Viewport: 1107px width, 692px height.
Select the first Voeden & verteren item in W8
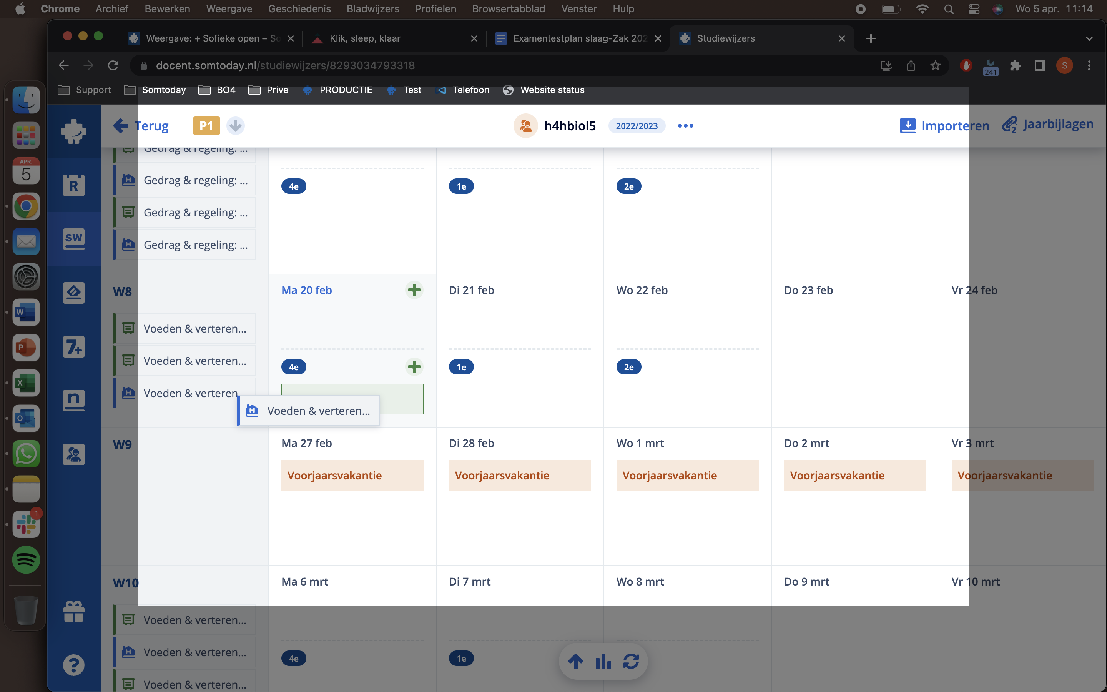(x=185, y=328)
